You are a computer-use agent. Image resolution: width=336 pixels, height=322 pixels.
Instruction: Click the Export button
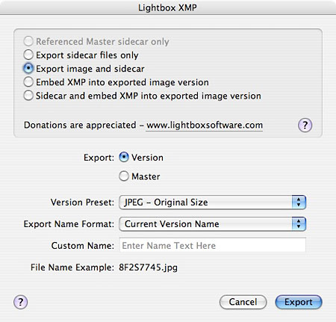pos(299,302)
